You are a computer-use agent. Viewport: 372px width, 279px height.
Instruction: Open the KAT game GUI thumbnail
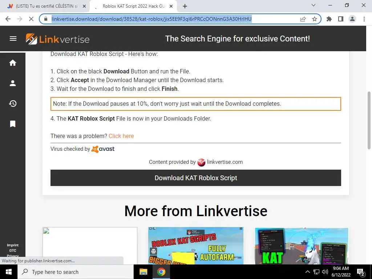click(x=302, y=246)
